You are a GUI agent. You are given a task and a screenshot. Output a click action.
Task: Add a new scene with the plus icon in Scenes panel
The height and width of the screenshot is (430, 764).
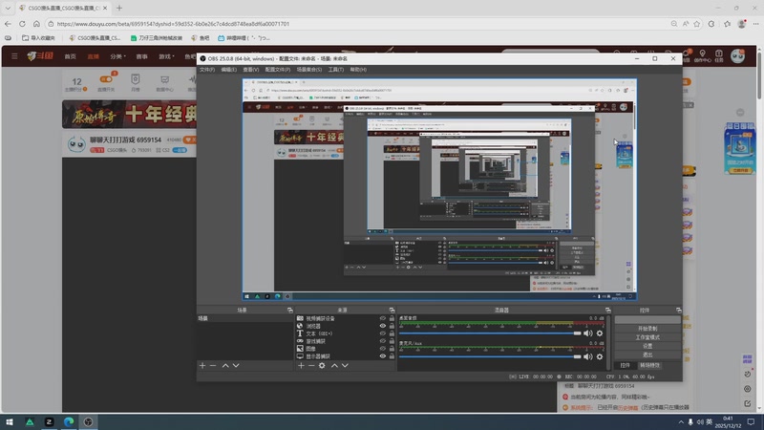[x=202, y=365]
